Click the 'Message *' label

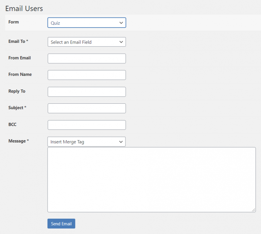click(x=19, y=141)
